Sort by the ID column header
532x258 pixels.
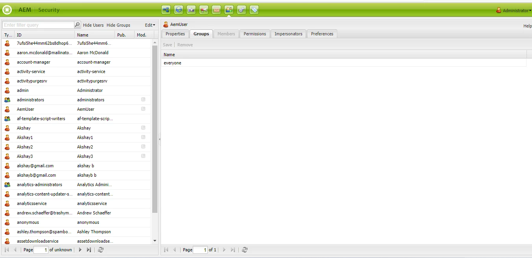pos(44,35)
